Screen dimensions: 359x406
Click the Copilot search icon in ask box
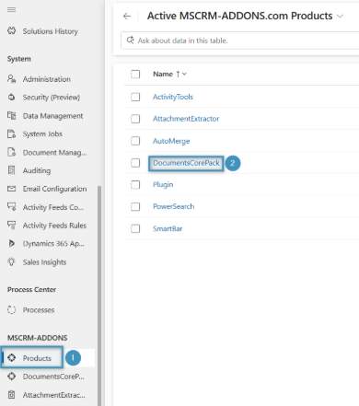(x=130, y=41)
